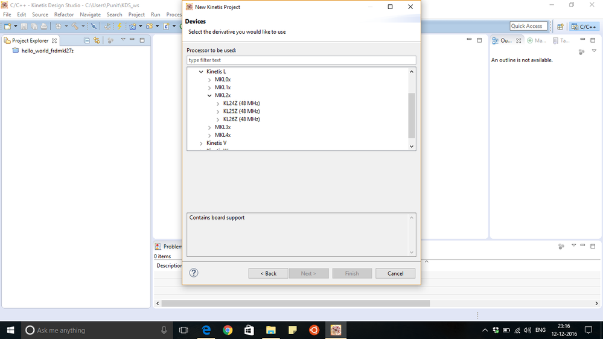Open the Build hammer dropdown arrow

(83, 26)
